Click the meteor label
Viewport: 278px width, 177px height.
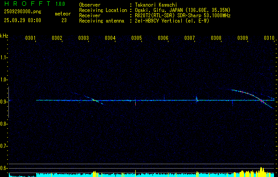coord(63,14)
